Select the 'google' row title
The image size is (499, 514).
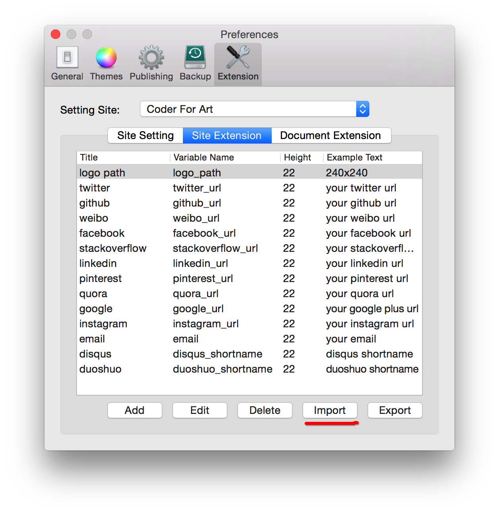point(96,309)
